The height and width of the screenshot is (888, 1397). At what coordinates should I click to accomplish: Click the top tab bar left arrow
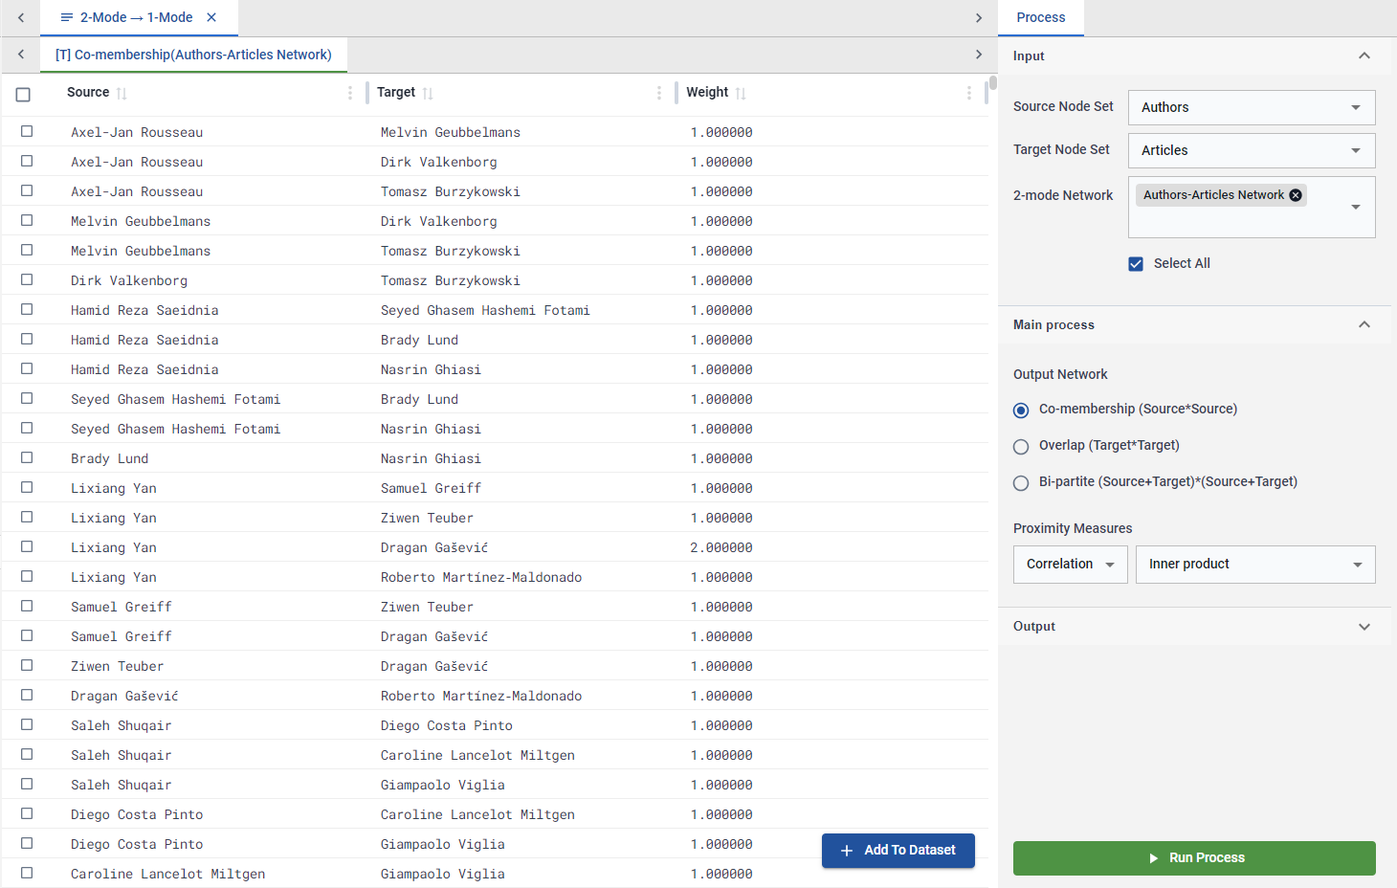point(21,17)
